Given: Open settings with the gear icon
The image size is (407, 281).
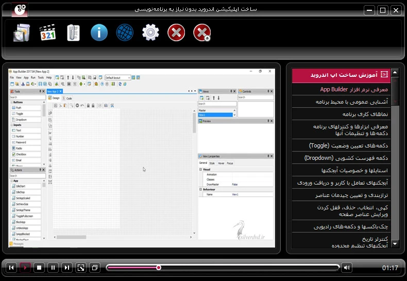Looking at the screenshot, I should (x=150, y=33).
